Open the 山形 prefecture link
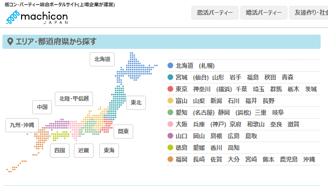Viewport: 328px width, 186px height. [218, 77]
